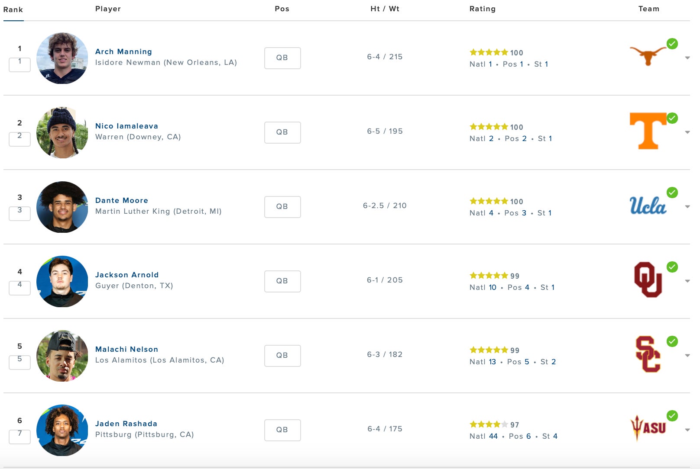The image size is (700, 469).
Task: Click the ASU pitchfork logo
Action: click(x=648, y=428)
